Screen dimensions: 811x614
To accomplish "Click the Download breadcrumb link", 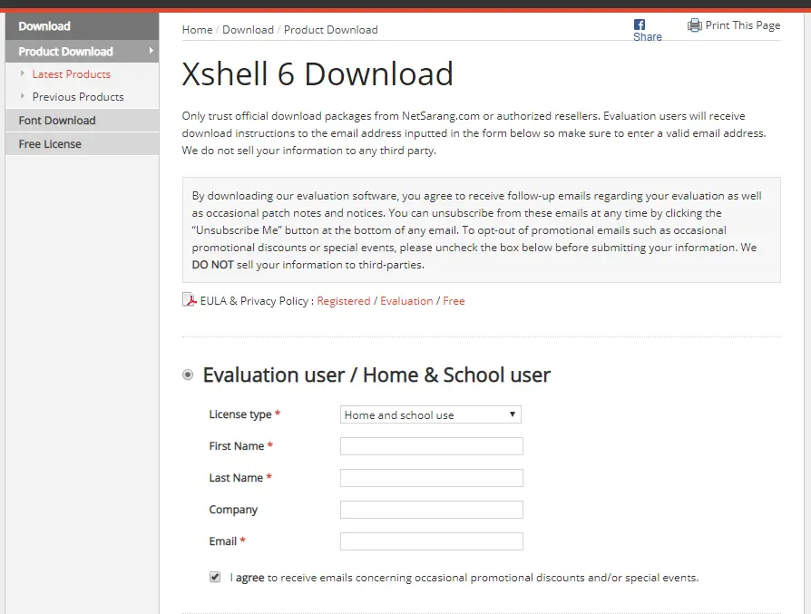I will pyautogui.click(x=248, y=30).
